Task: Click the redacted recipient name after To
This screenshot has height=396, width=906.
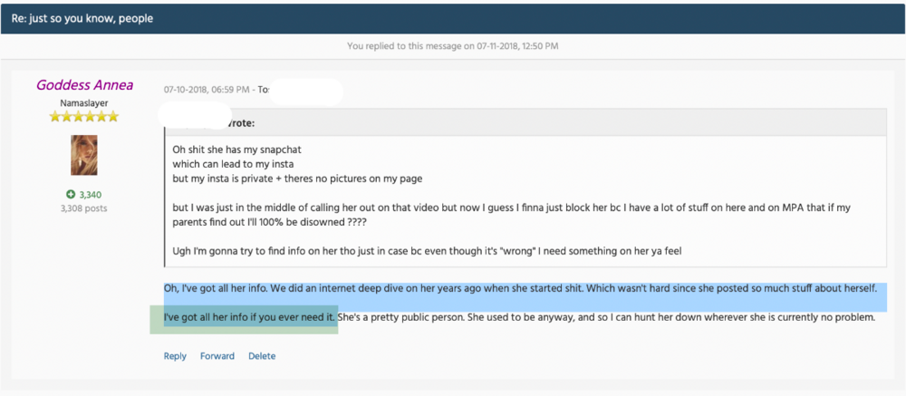Action: [x=306, y=92]
